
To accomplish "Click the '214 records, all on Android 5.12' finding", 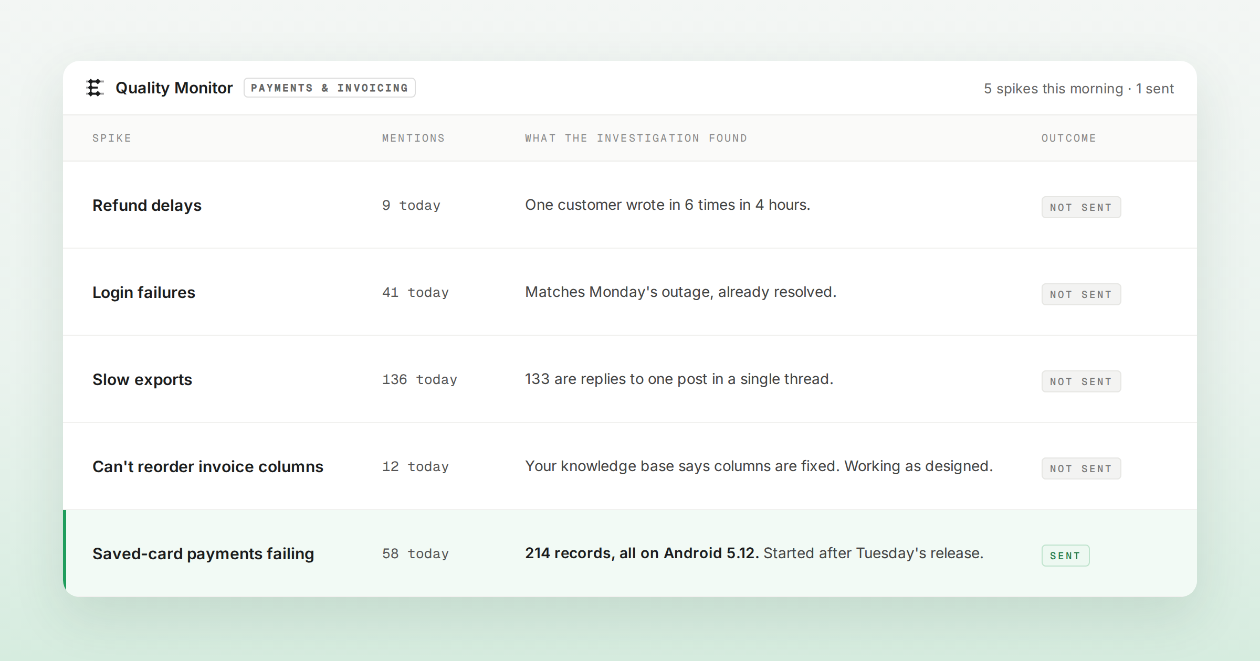I will click(642, 553).
